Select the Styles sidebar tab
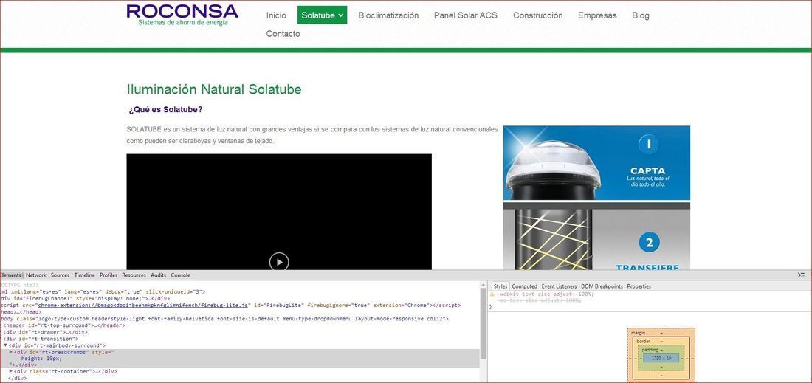812x383 pixels. (500, 286)
